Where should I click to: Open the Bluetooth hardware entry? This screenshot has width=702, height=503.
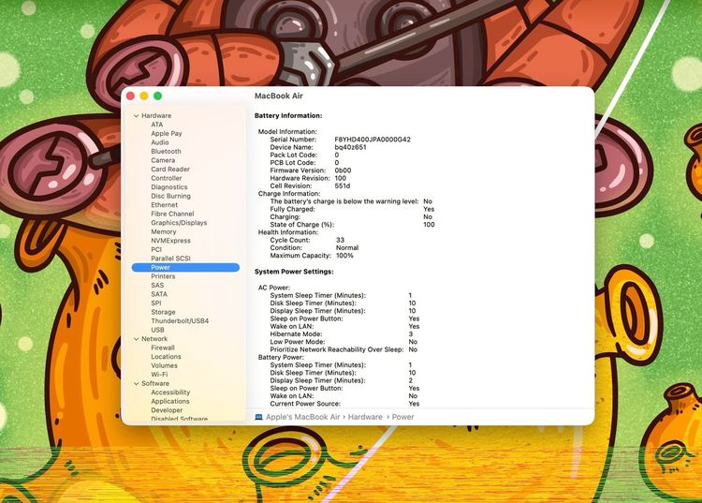point(166,152)
